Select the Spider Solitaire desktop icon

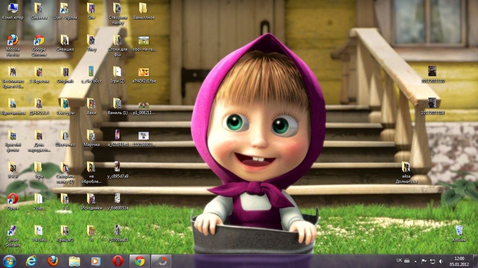13,231
